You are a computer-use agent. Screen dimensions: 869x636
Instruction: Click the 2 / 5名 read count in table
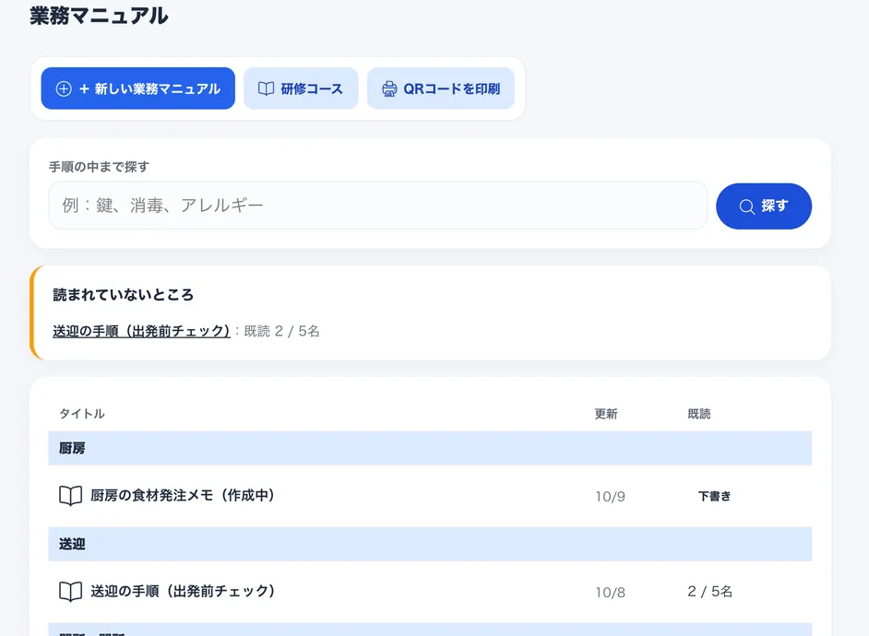(x=710, y=591)
